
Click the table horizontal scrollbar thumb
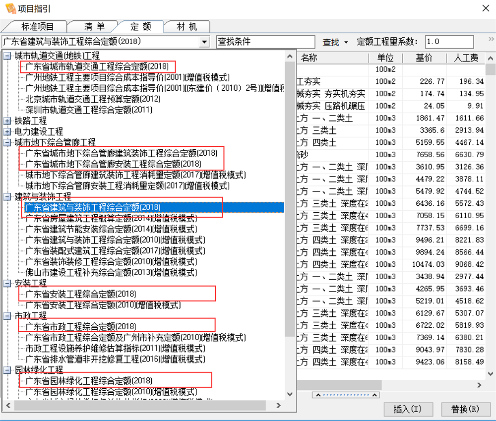[339, 385]
